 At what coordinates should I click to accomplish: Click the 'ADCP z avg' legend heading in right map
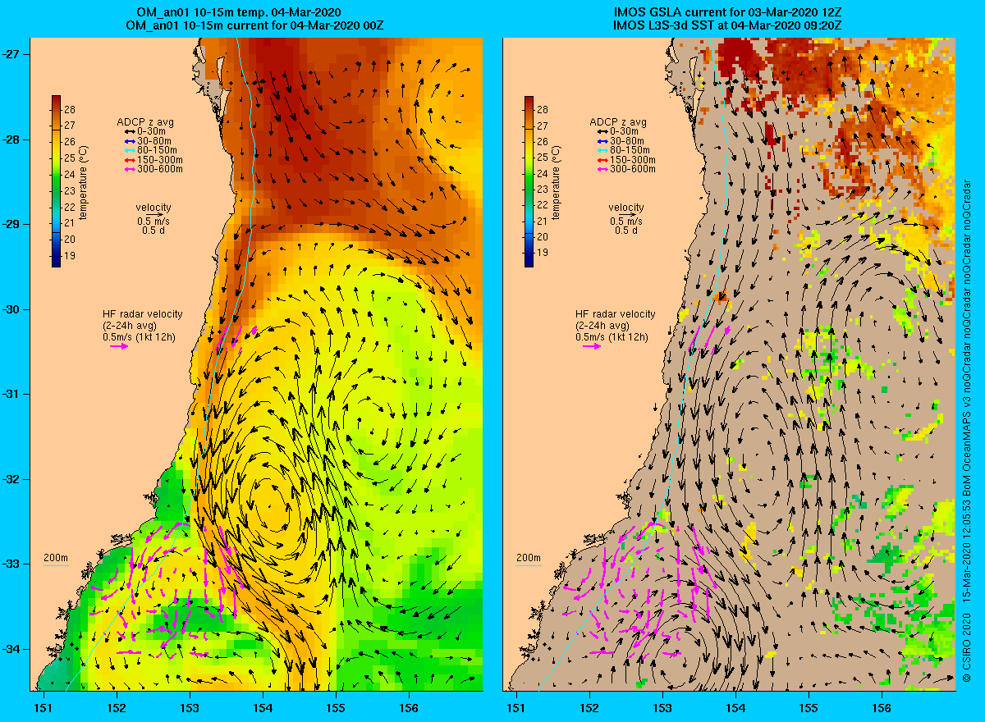618,122
